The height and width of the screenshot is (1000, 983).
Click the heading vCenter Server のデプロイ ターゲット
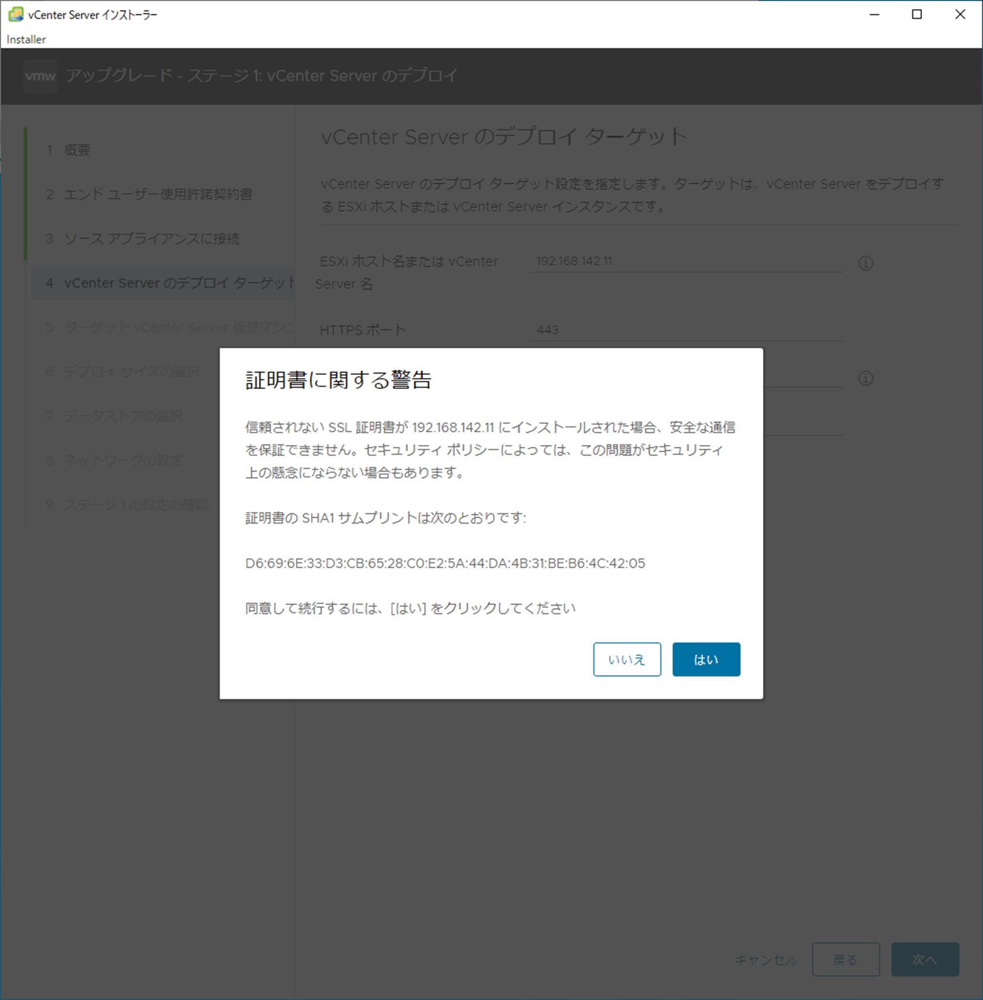click(504, 136)
